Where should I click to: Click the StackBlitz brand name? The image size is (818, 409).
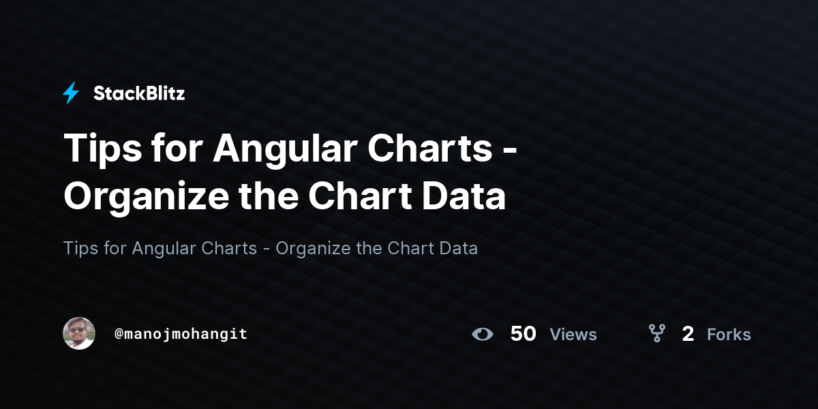click(139, 93)
